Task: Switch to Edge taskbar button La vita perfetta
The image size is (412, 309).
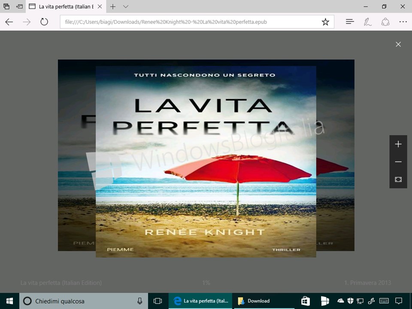Action: (x=200, y=301)
